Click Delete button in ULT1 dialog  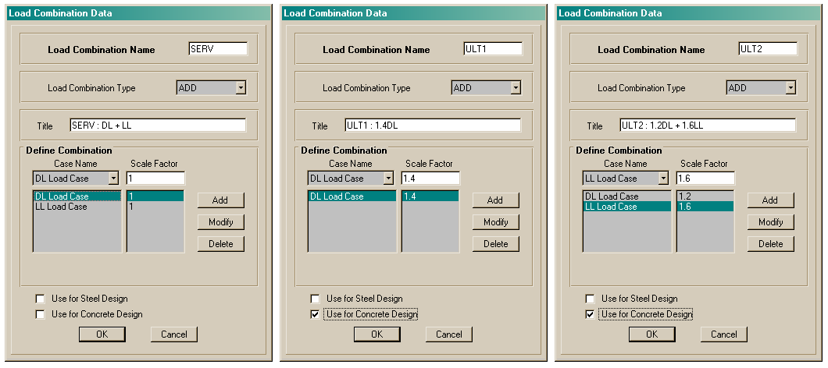pos(496,243)
